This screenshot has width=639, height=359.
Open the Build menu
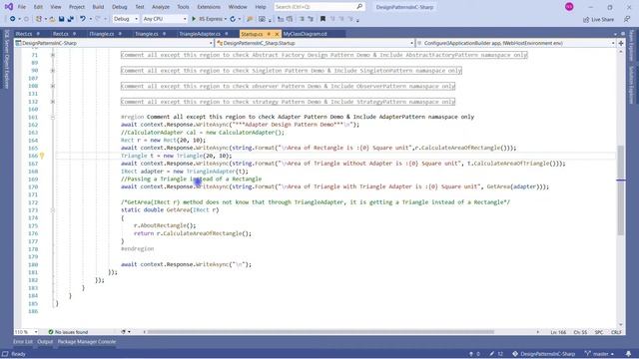tap(98, 7)
